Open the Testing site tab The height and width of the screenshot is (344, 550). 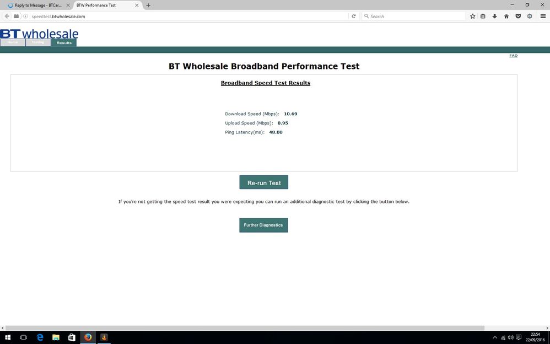[x=38, y=42]
